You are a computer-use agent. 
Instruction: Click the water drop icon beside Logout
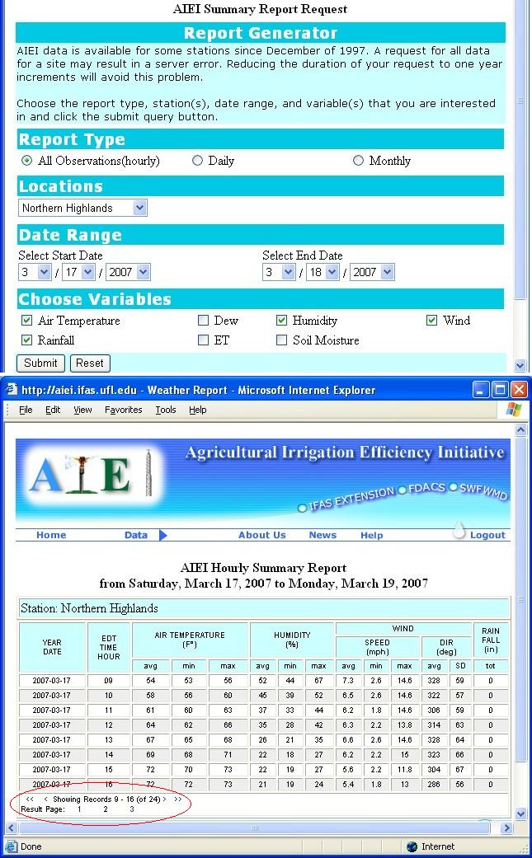(459, 530)
